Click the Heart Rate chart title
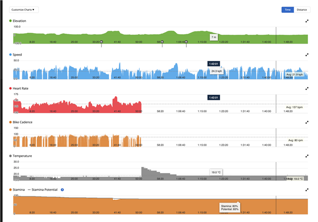 pyautogui.click(x=21, y=88)
